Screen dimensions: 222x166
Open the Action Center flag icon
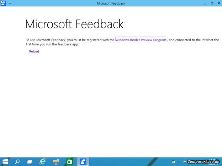click(184, 162)
